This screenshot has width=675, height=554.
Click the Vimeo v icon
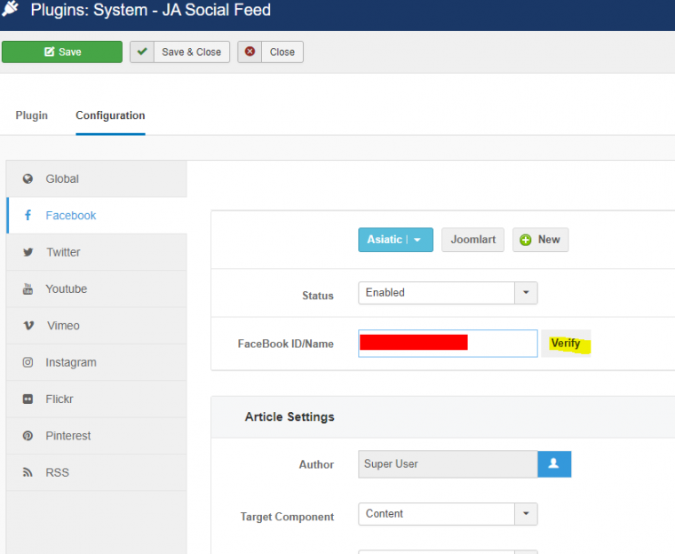pos(28,326)
